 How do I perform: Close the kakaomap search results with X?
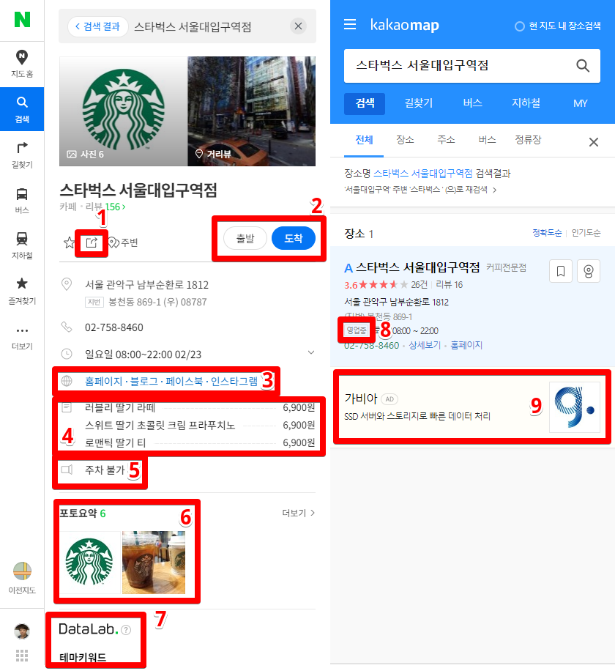(594, 142)
